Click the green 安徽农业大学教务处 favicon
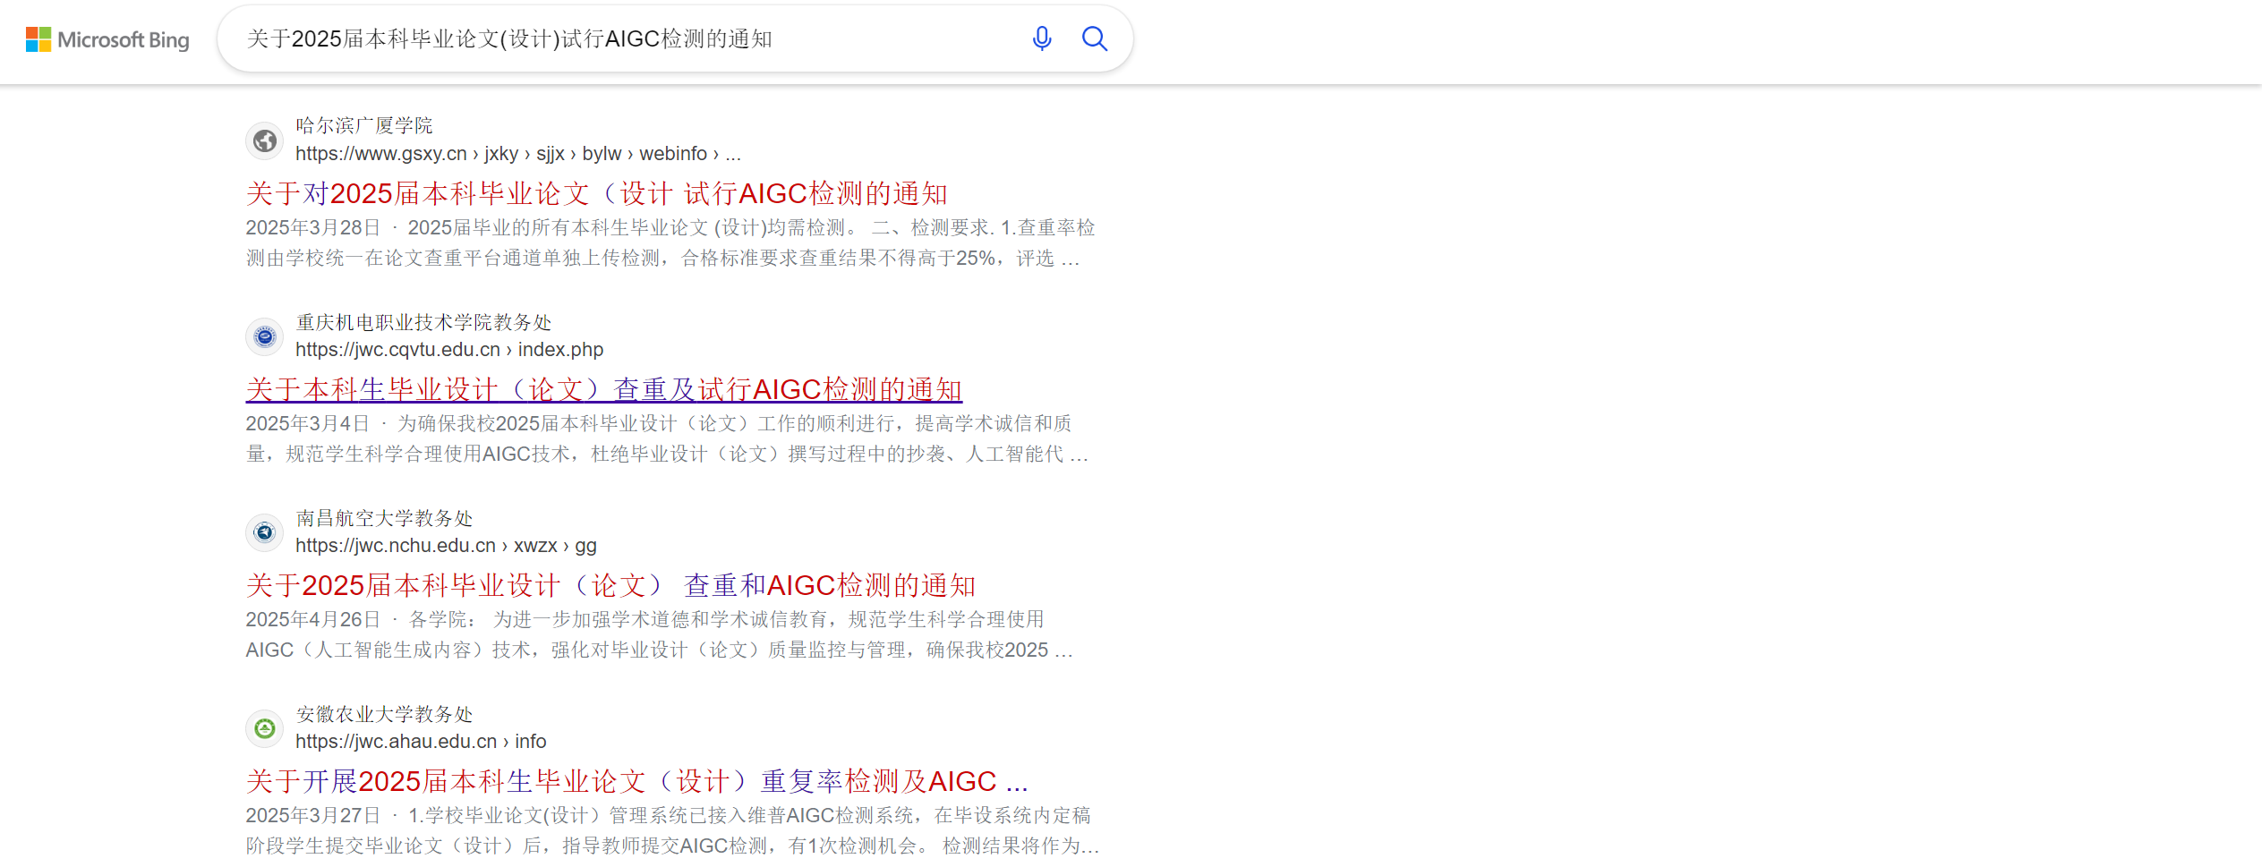This screenshot has width=2262, height=867. coord(264,728)
